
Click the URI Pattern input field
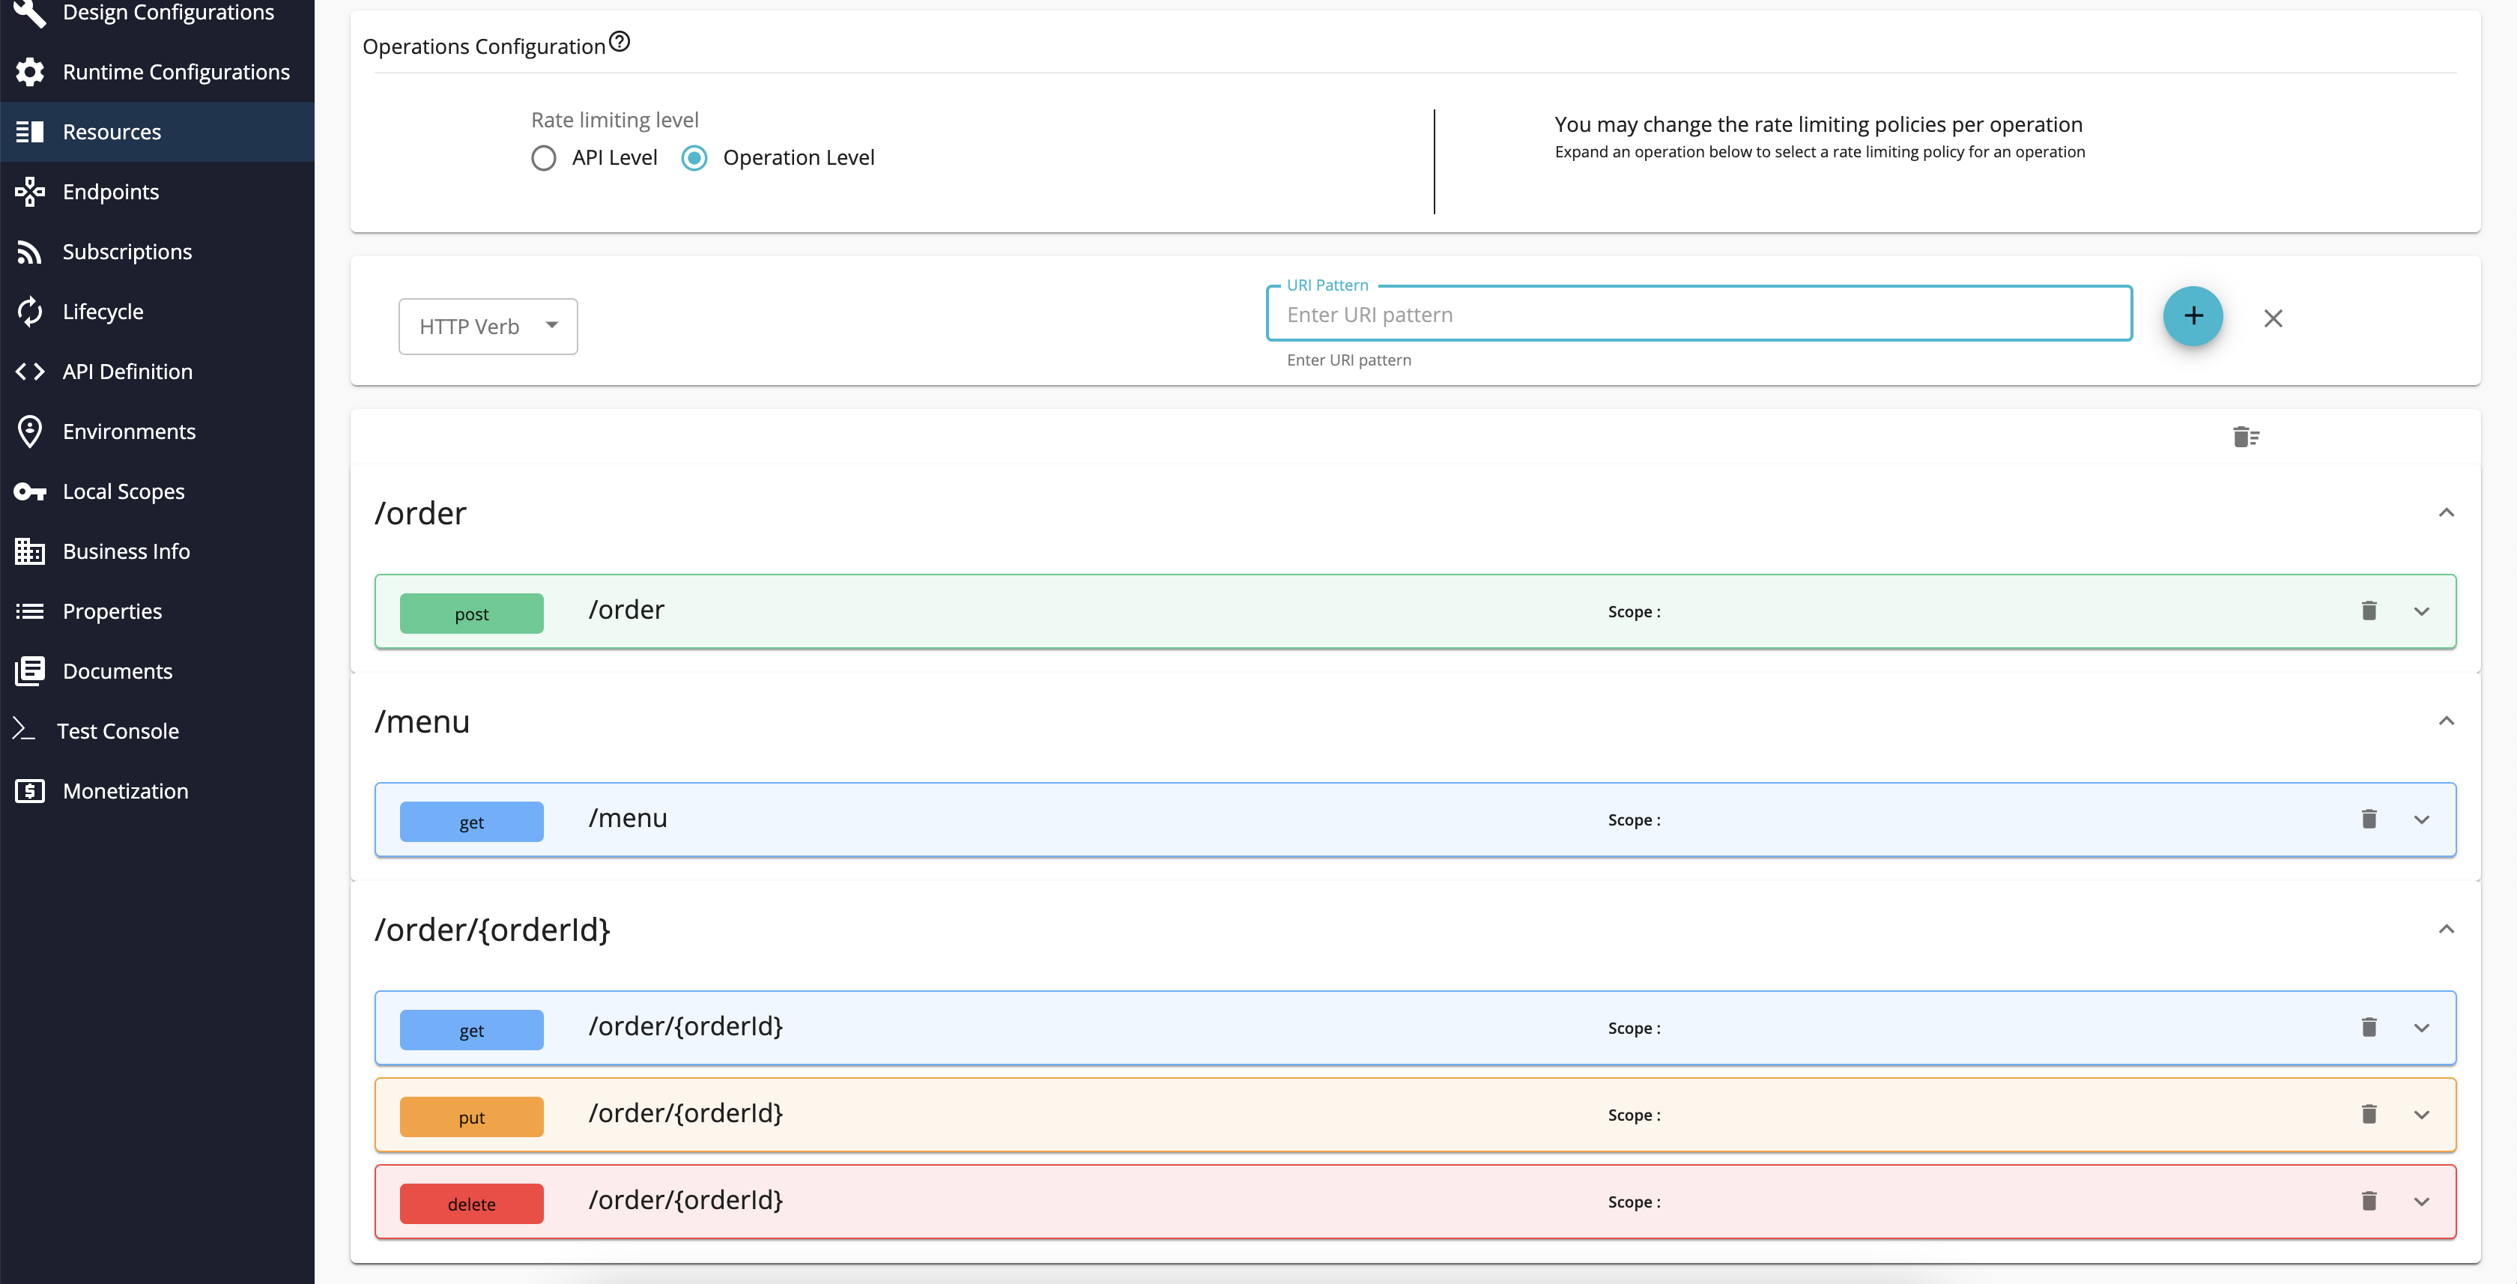click(x=1698, y=314)
